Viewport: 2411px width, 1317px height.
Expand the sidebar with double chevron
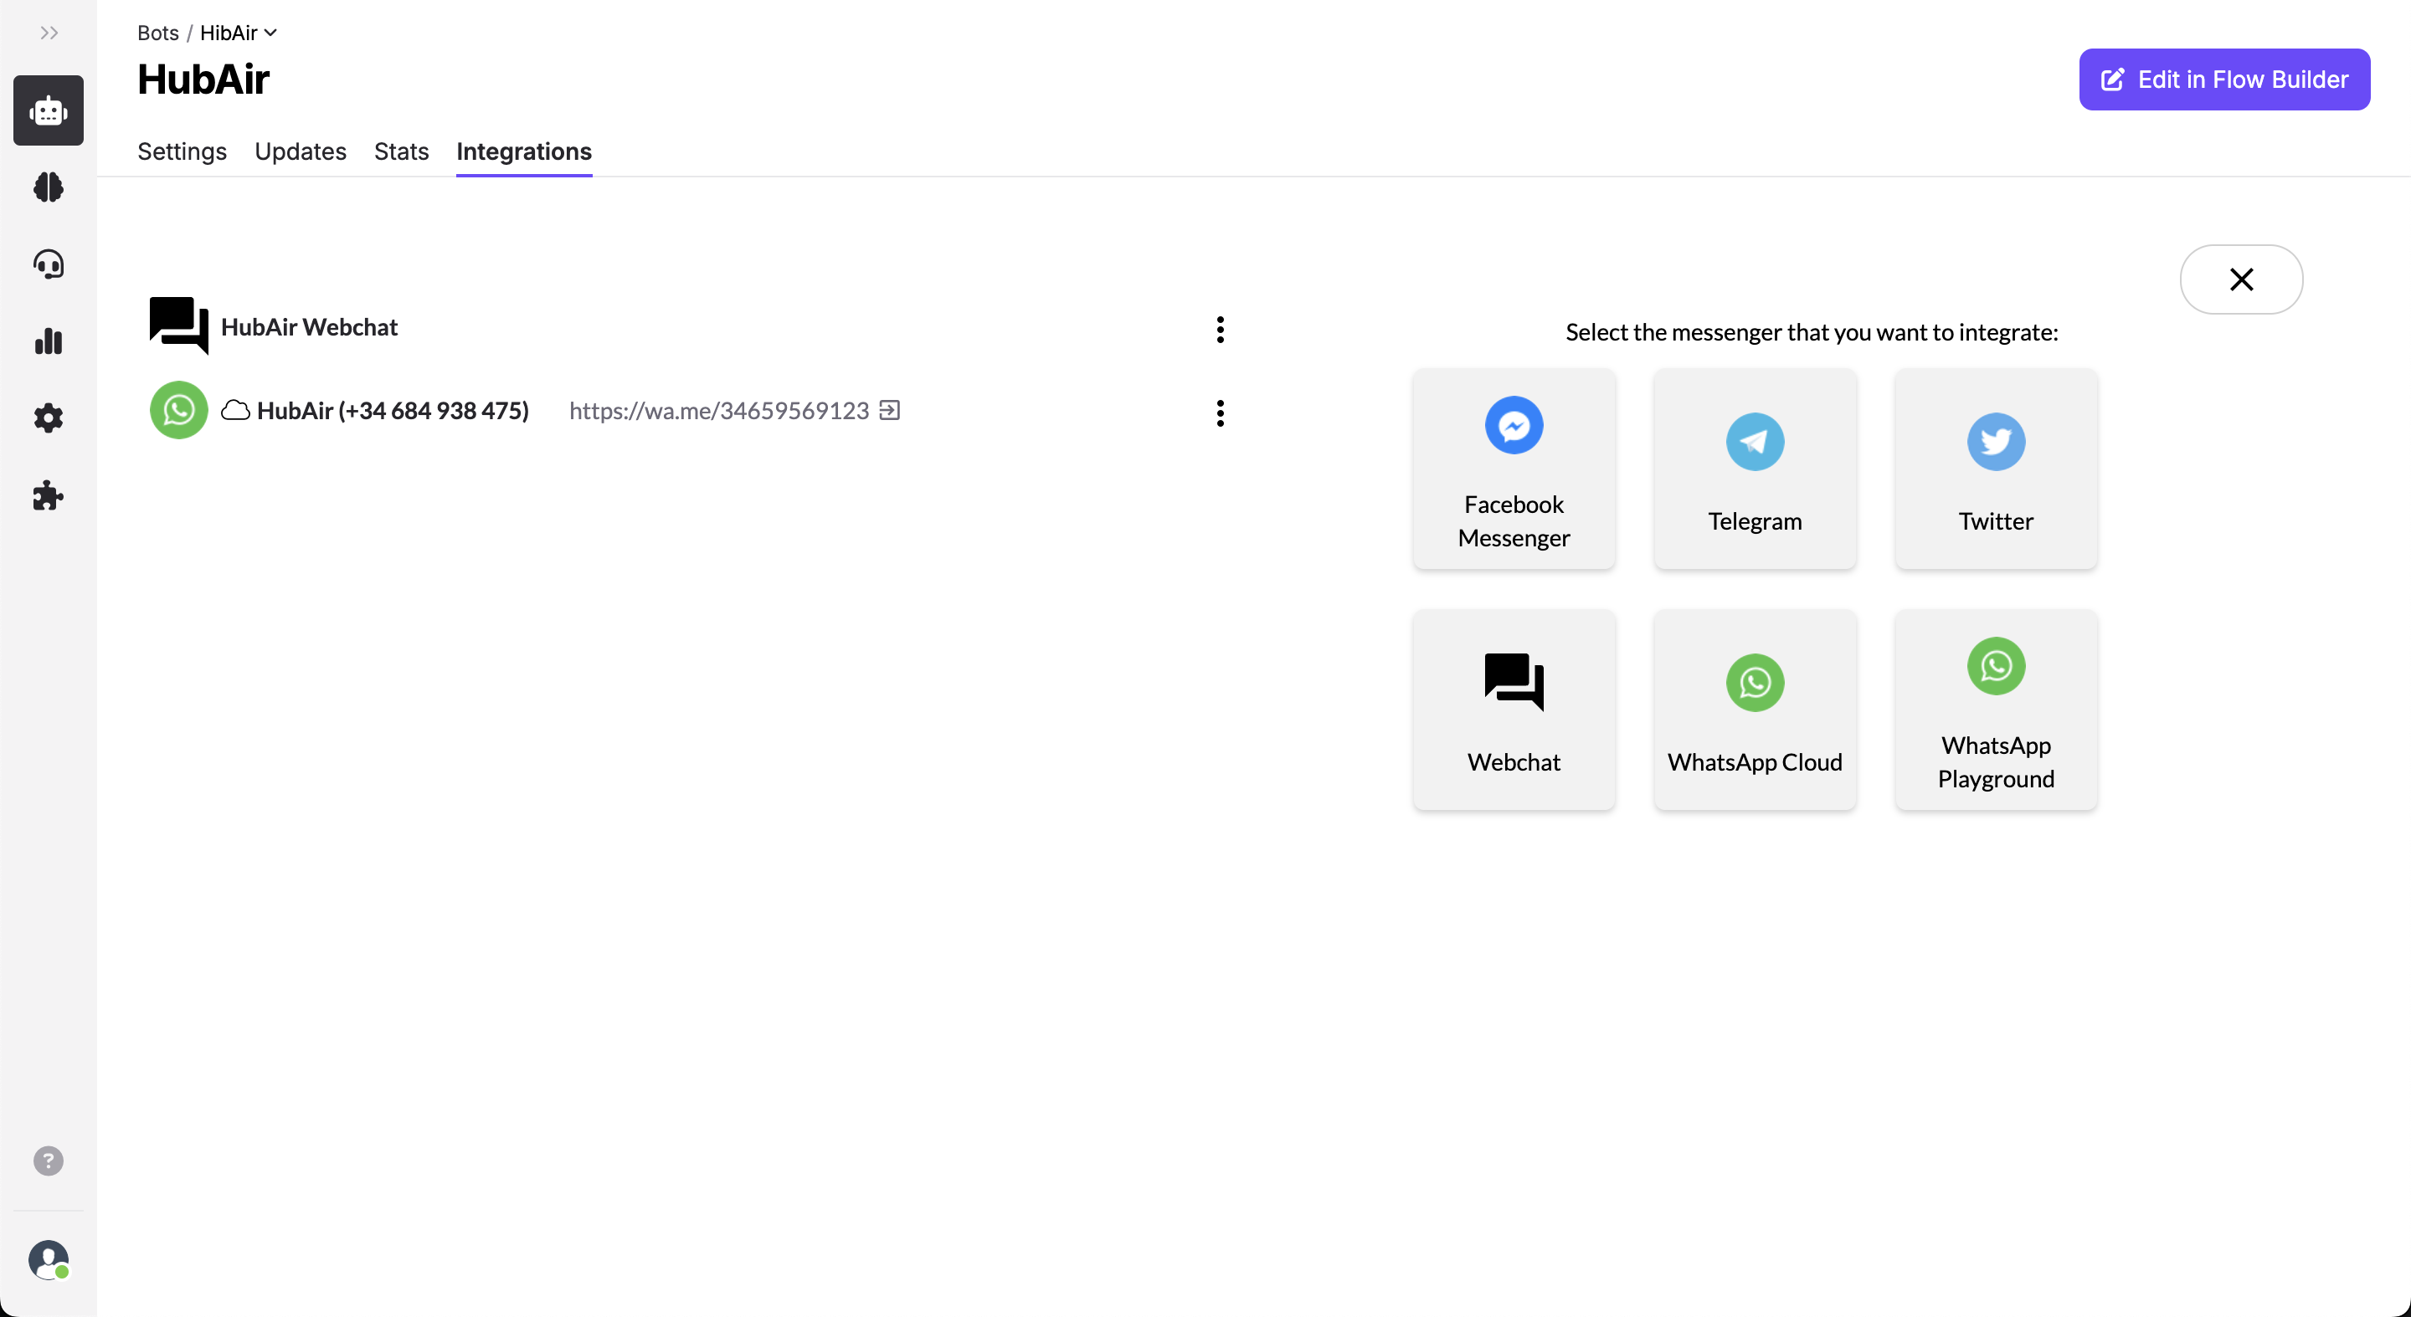(49, 33)
